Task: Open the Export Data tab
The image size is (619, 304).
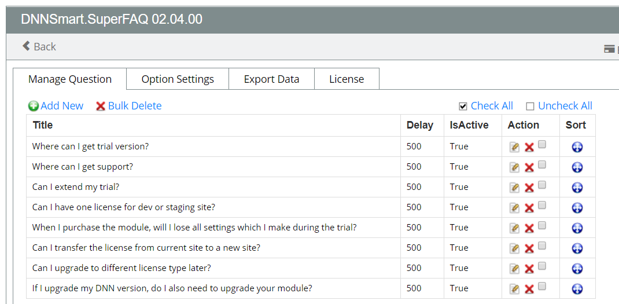Action: click(x=271, y=79)
